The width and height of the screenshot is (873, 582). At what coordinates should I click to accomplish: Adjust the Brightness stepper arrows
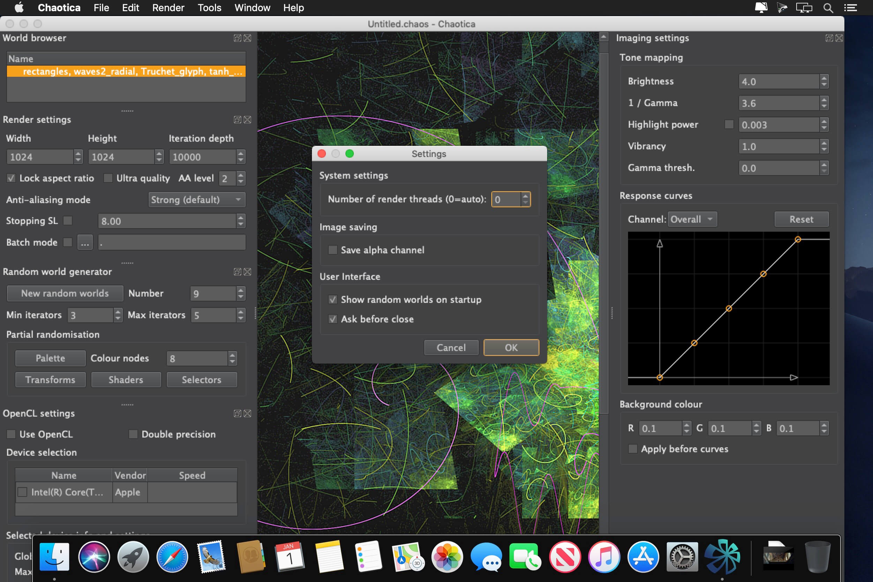point(824,81)
